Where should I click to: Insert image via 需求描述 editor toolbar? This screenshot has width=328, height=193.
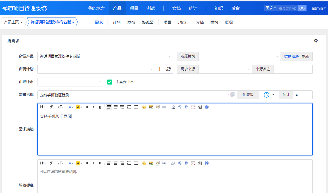coord(151,107)
